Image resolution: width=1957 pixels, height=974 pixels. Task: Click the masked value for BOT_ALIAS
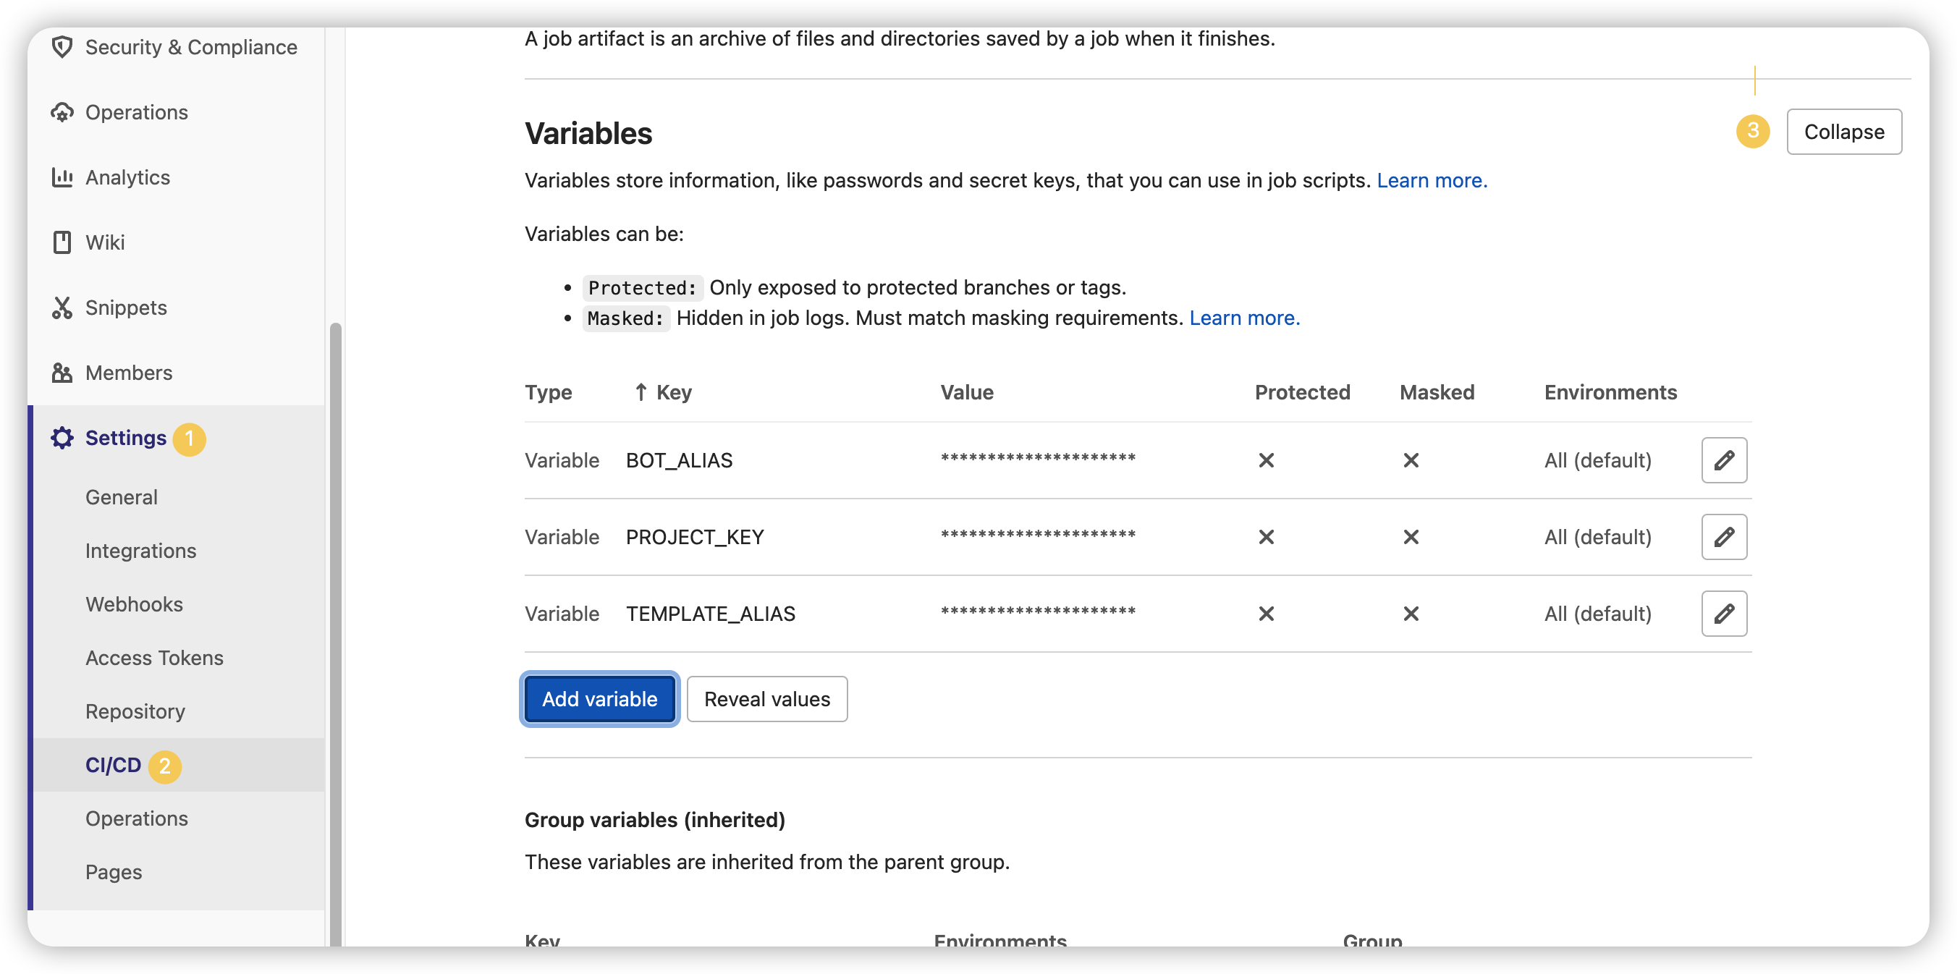pos(1038,458)
